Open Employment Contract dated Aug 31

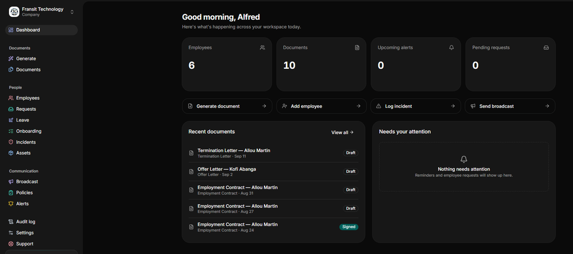273,190
